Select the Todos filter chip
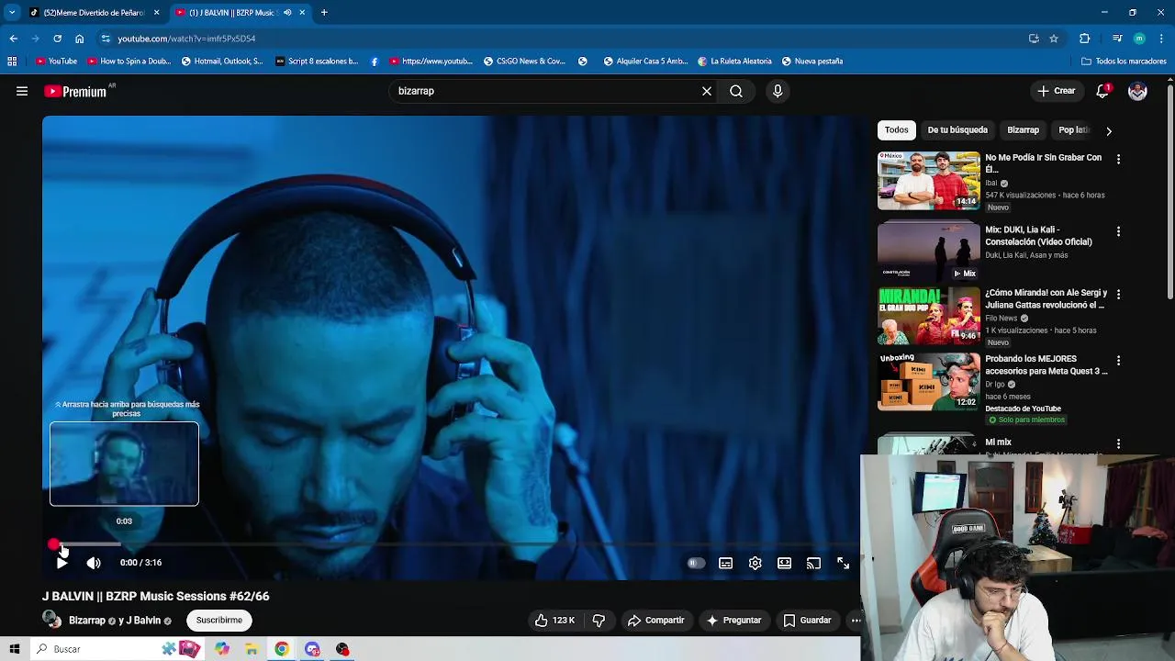Image resolution: width=1175 pixels, height=661 pixels. click(x=897, y=130)
